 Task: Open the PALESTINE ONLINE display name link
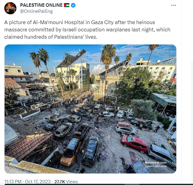pyautogui.click(x=41, y=5)
